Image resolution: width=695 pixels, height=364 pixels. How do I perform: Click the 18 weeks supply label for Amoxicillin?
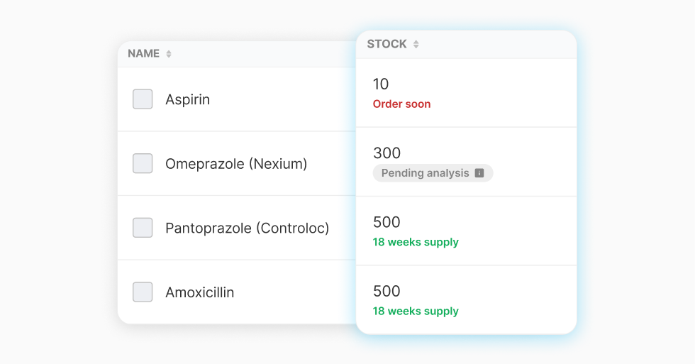click(416, 311)
